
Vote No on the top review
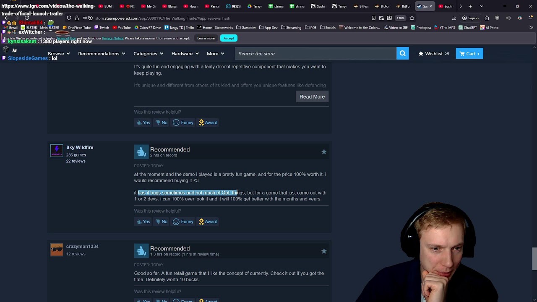click(x=162, y=122)
